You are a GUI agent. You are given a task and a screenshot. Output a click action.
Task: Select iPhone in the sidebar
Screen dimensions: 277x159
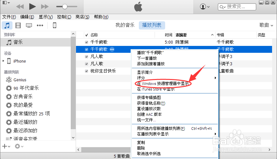pyautogui.click(x=20, y=61)
